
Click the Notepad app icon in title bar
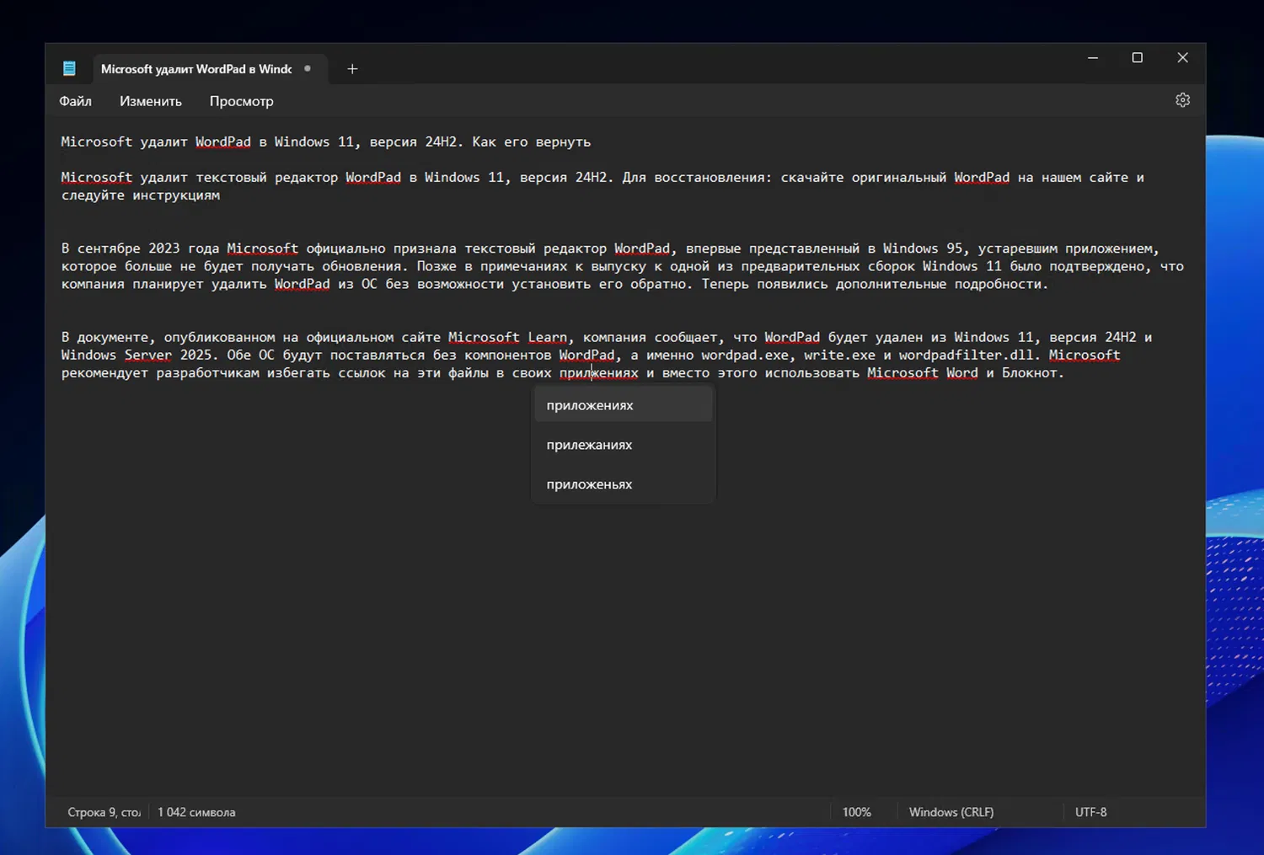69,69
